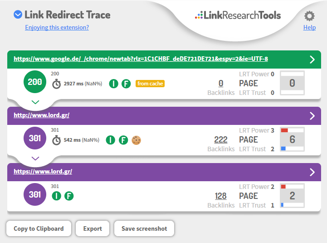
Task: Expand the google.de row right chevron
Action: [x=312, y=60]
